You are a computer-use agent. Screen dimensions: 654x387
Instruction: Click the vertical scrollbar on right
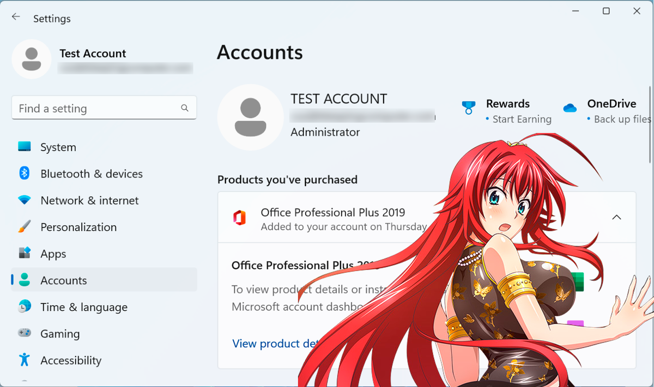pyautogui.click(x=650, y=124)
